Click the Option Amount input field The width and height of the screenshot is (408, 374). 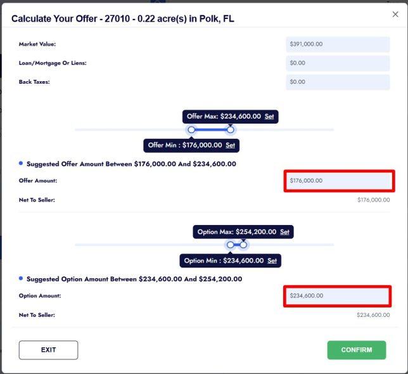point(337,295)
